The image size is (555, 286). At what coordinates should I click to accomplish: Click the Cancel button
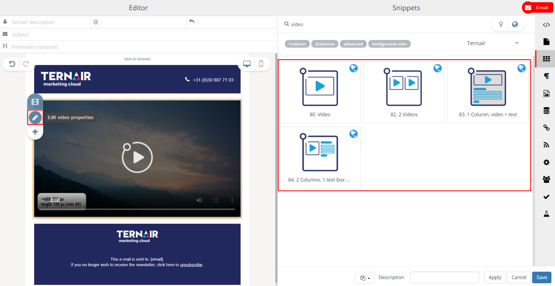pos(519,277)
